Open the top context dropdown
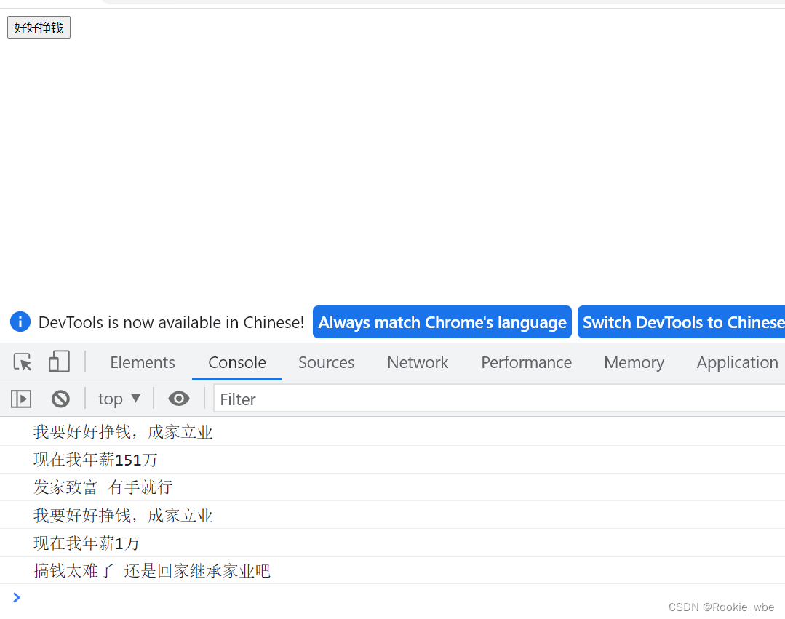Viewport: 785px width, 619px height. click(119, 399)
